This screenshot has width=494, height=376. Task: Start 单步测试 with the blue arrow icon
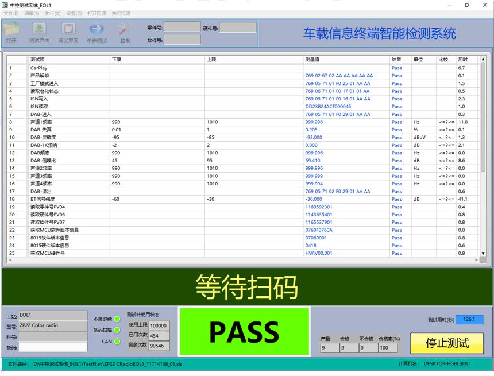coord(96,32)
